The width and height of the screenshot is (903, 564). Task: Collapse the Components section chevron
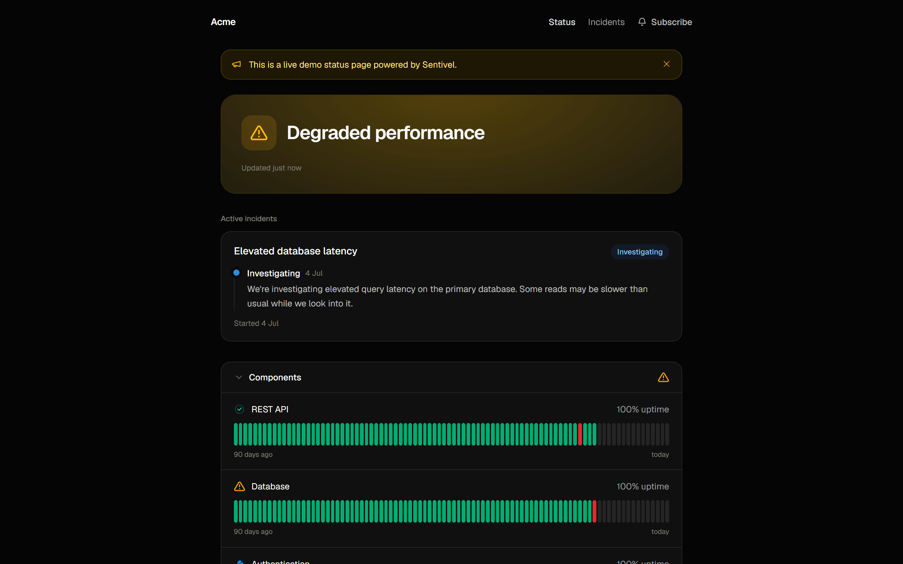[239, 378]
